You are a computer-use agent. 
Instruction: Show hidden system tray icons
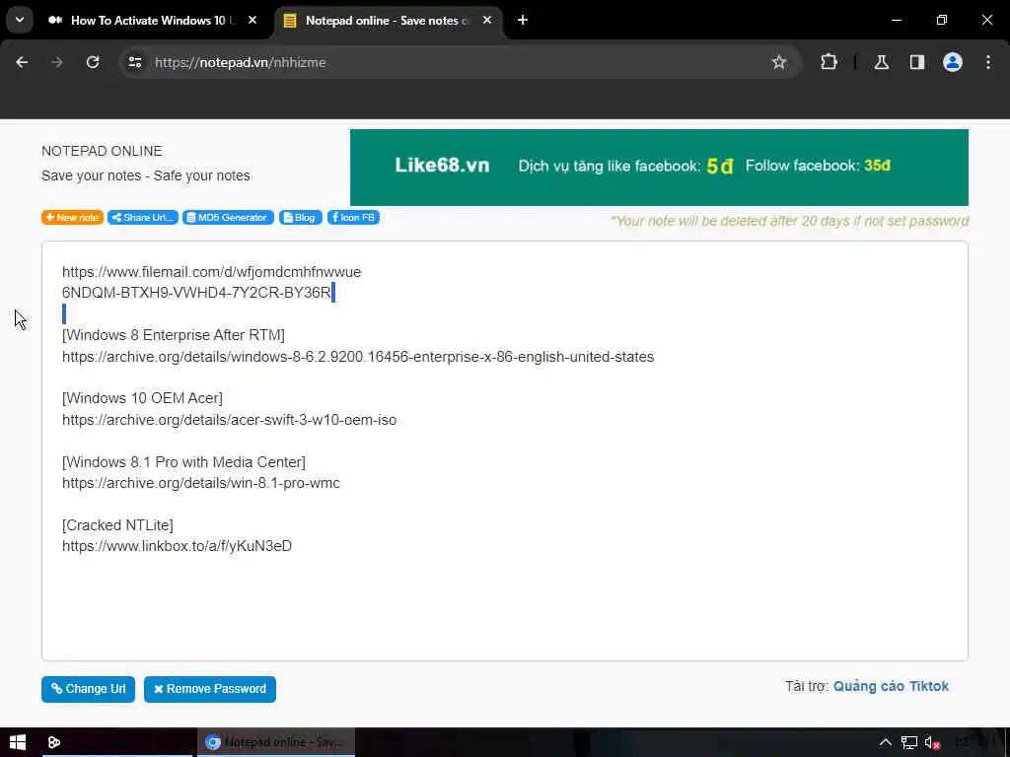click(886, 742)
